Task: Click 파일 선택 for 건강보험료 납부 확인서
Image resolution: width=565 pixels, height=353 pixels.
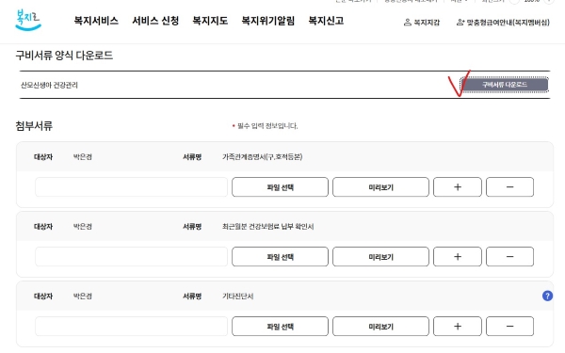Action: [280, 256]
